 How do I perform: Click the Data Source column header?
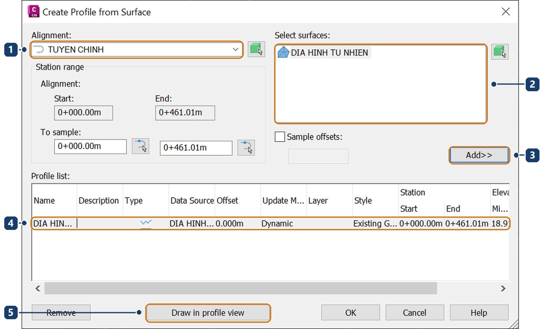(192, 200)
